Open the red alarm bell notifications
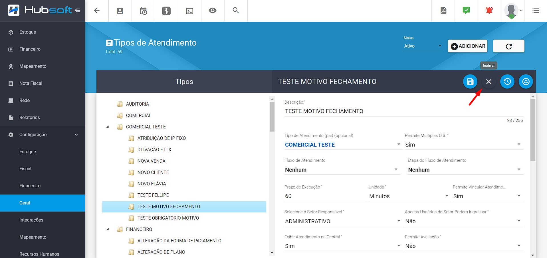 (x=489, y=11)
